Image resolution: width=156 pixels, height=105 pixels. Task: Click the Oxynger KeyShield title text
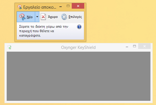click(x=78, y=47)
